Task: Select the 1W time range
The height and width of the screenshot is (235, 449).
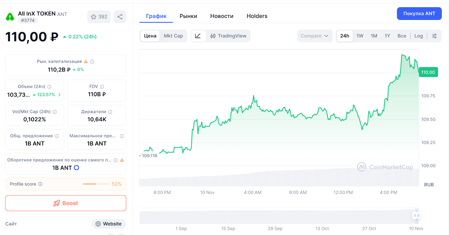Action: pyautogui.click(x=360, y=36)
